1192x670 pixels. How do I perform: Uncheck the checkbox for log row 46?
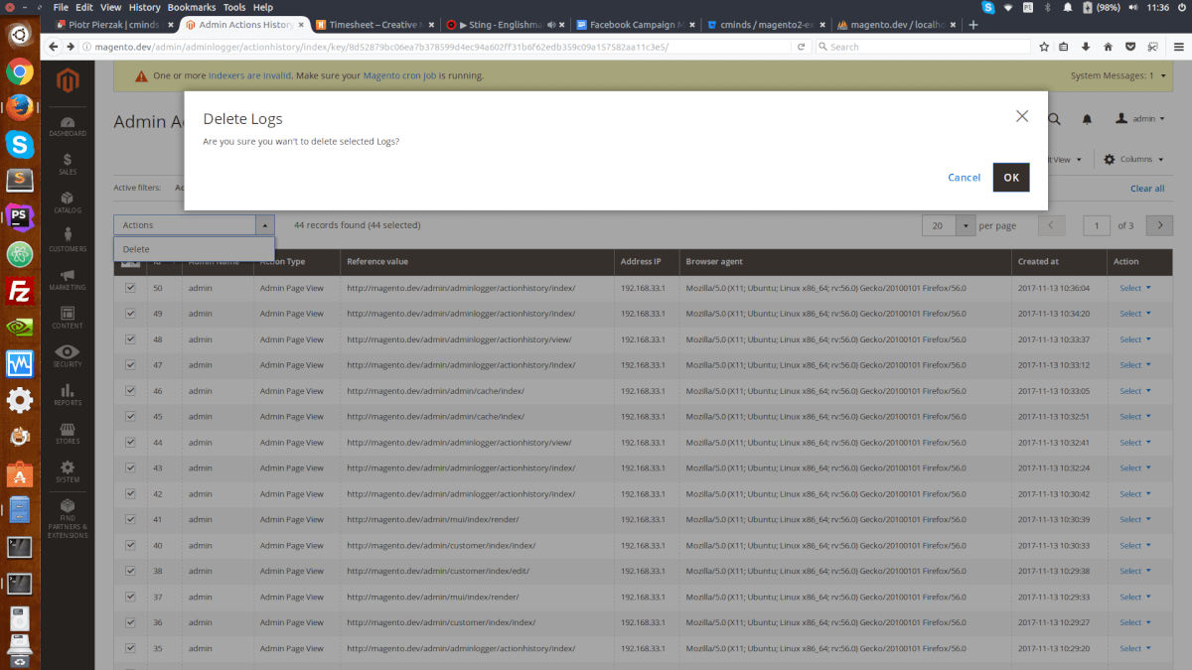pos(130,391)
